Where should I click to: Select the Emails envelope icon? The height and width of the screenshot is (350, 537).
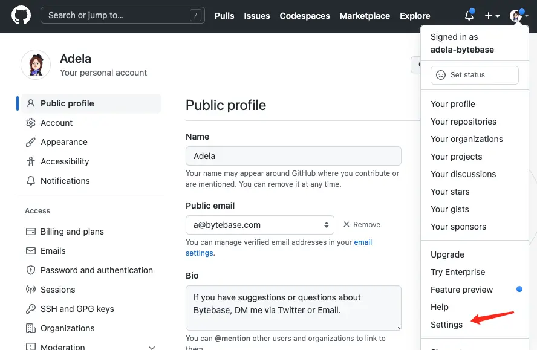click(29, 251)
